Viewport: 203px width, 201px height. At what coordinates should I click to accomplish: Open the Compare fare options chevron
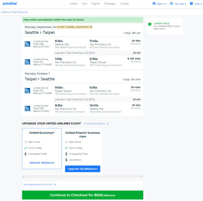(x=107, y=124)
